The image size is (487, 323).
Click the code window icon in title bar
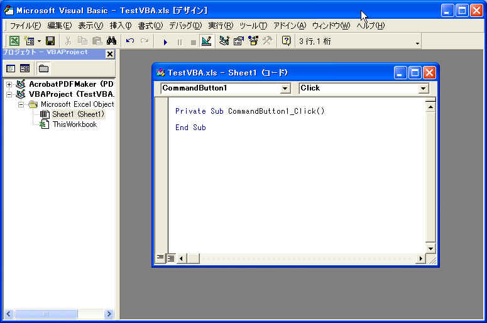point(161,73)
